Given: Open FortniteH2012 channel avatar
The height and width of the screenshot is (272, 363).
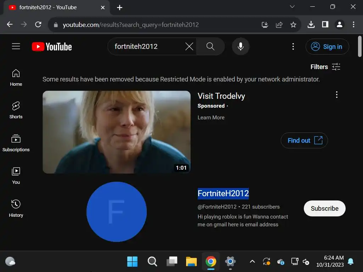Looking at the screenshot, I should (x=117, y=212).
